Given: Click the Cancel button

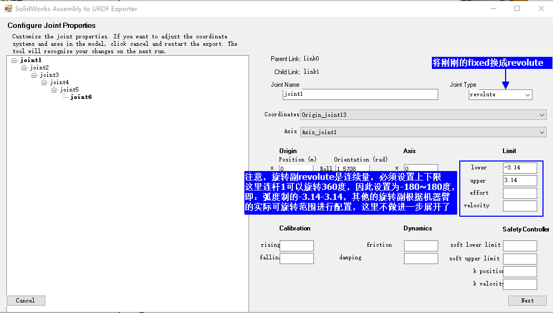Looking at the screenshot, I should coord(26,300).
